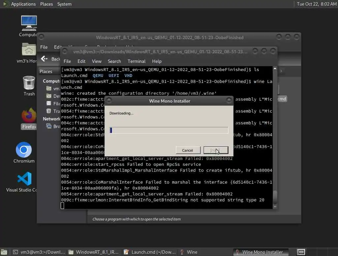This screenshot has width=338, height=256.
Task: Open vm3's Home folder icon
Action: (x=29, y=49)
